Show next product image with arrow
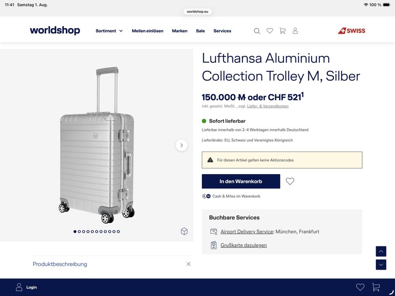The height and width of the screenshot is (296, 395). (181, 145)
